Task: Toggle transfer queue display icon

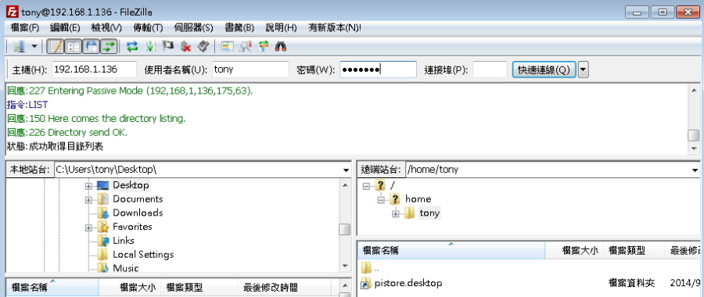Action: pos(109,46)
